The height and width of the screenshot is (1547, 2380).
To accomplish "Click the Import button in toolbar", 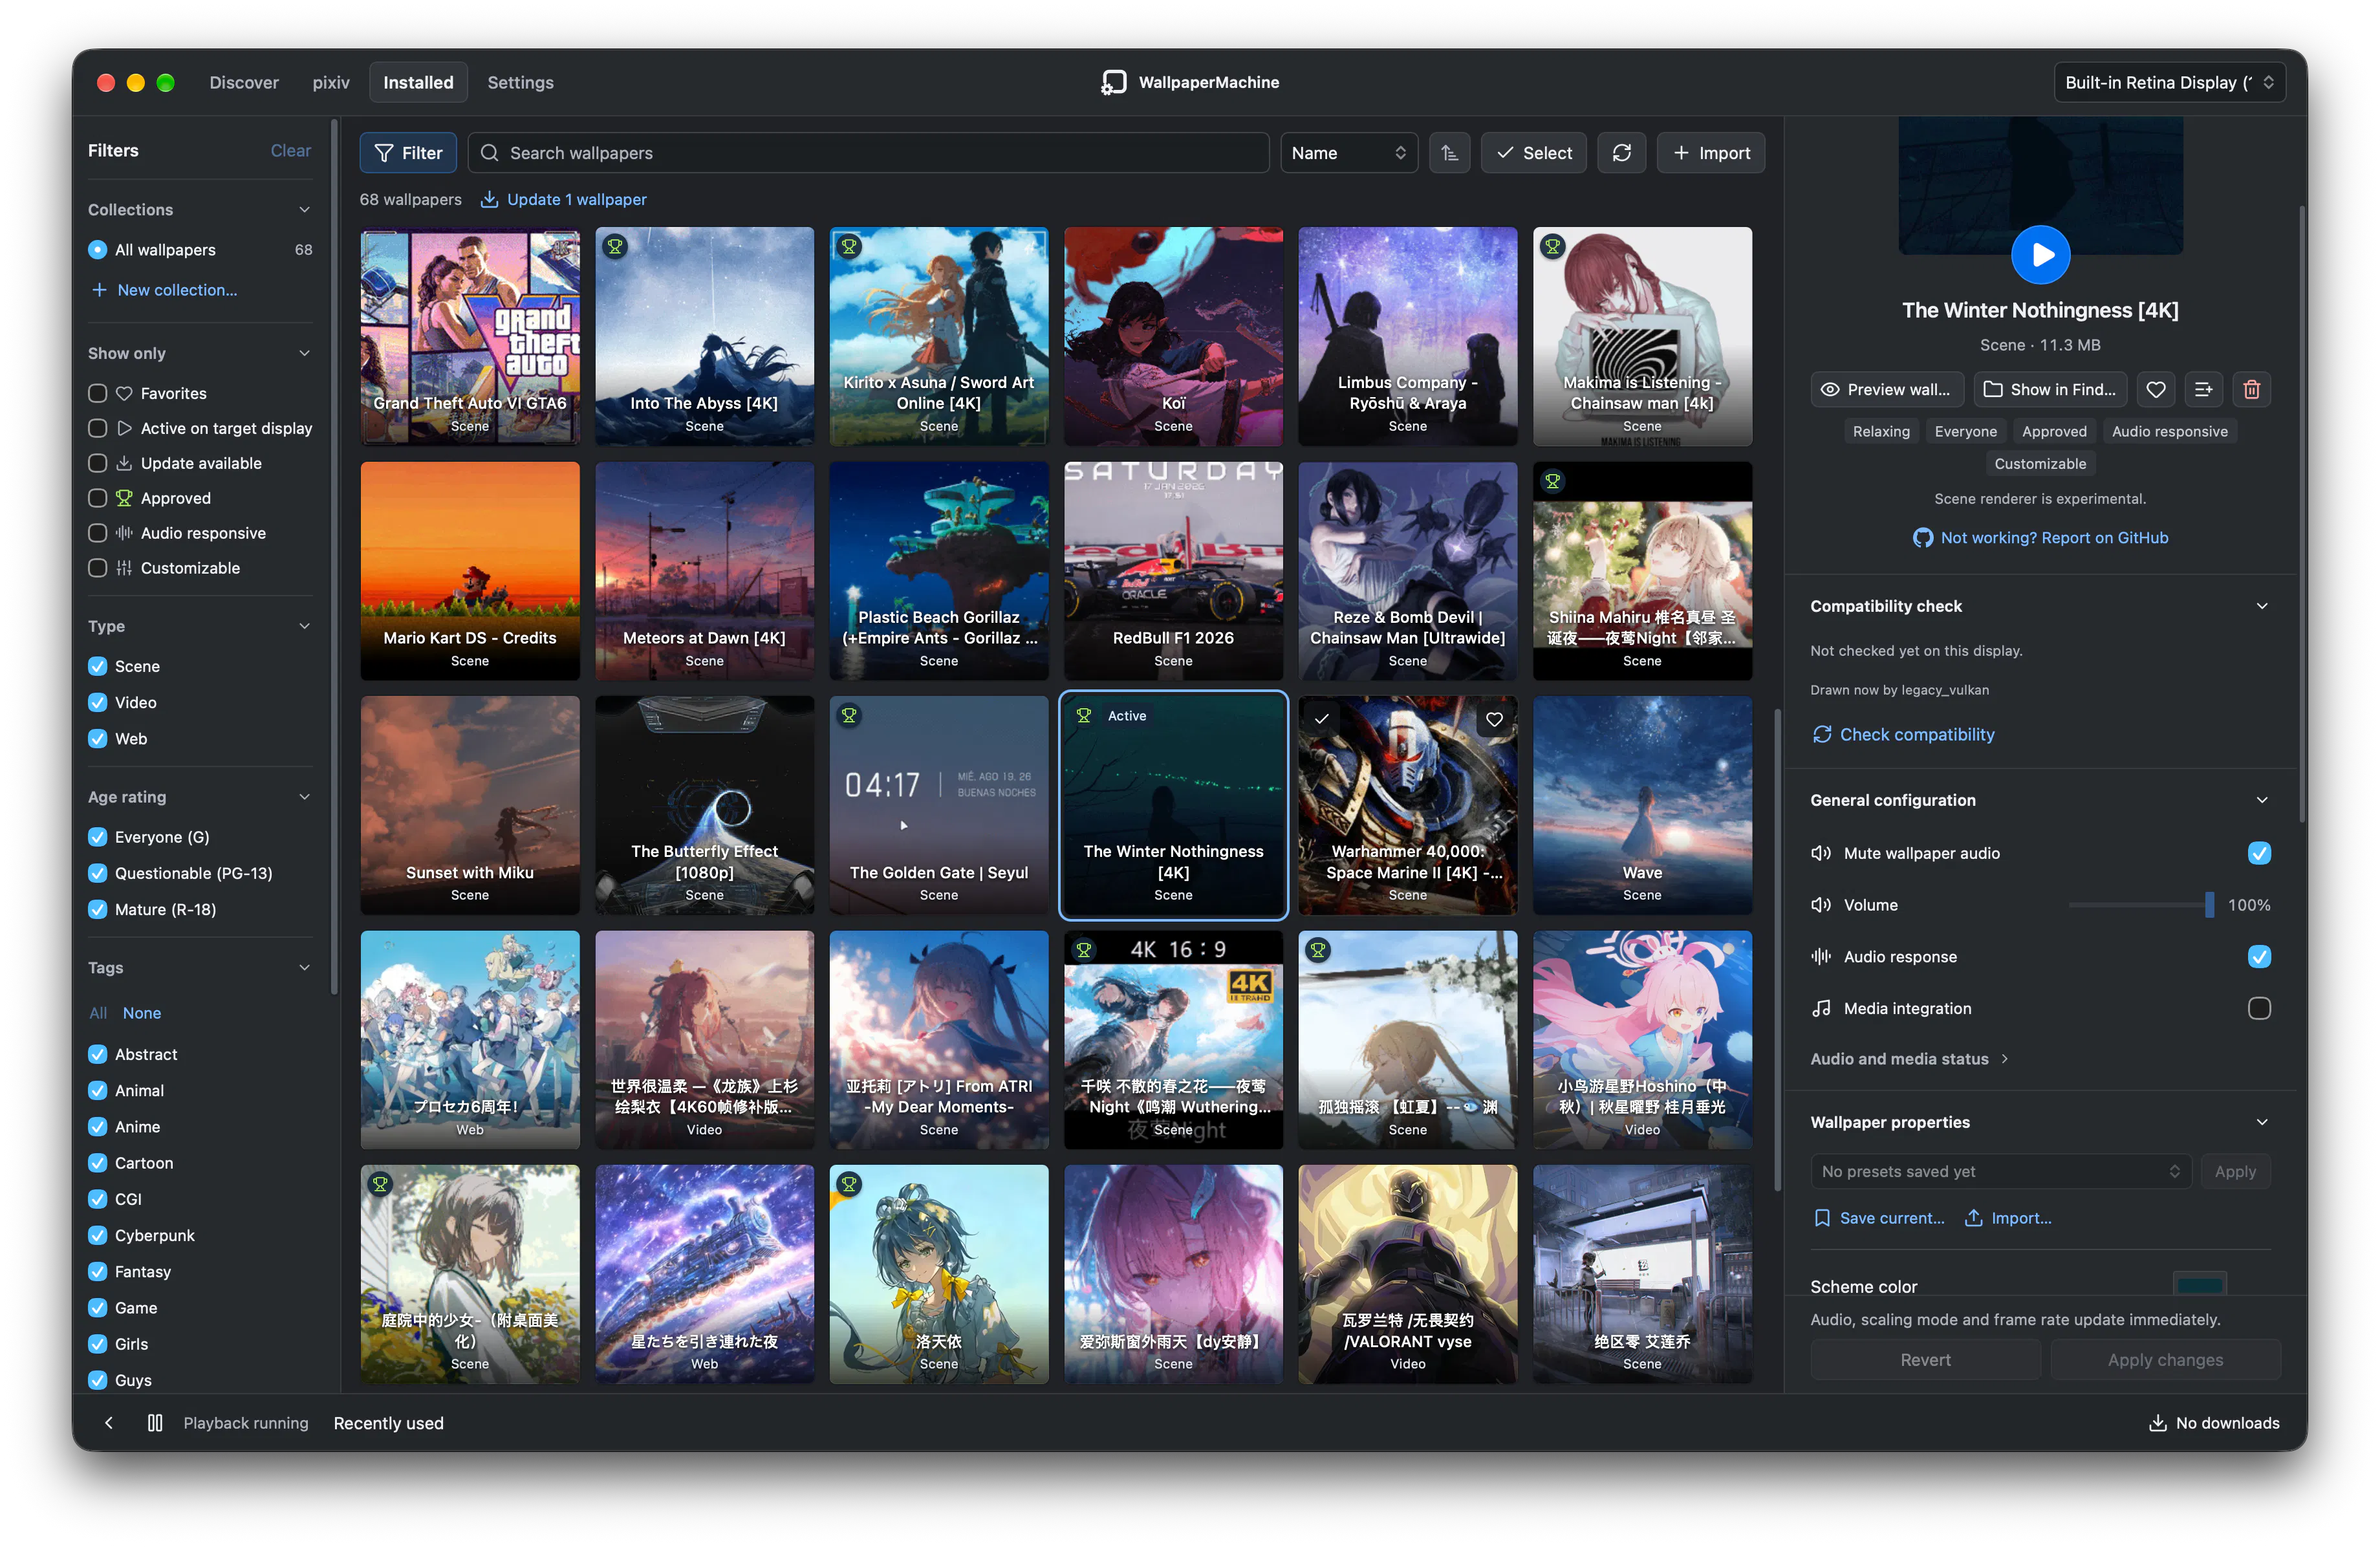I will click(x=1710, y=153).
